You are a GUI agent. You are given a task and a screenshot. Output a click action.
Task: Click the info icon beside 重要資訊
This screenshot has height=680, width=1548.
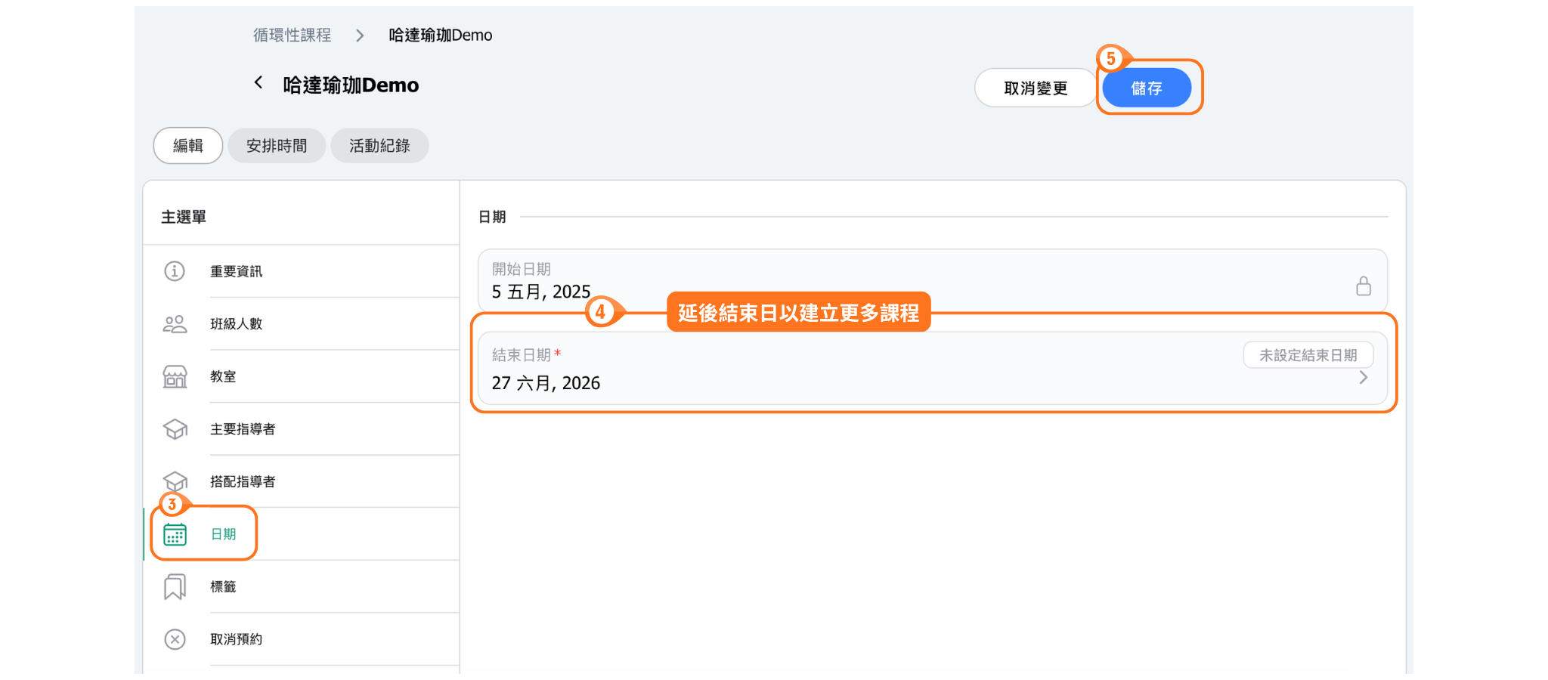click(175, 271)
